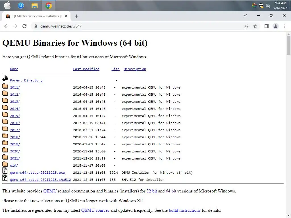The width and height of the screenshot is (291, 218).
Task: Click the share page icon in the address bar
Action: click(x=246, y=26)
